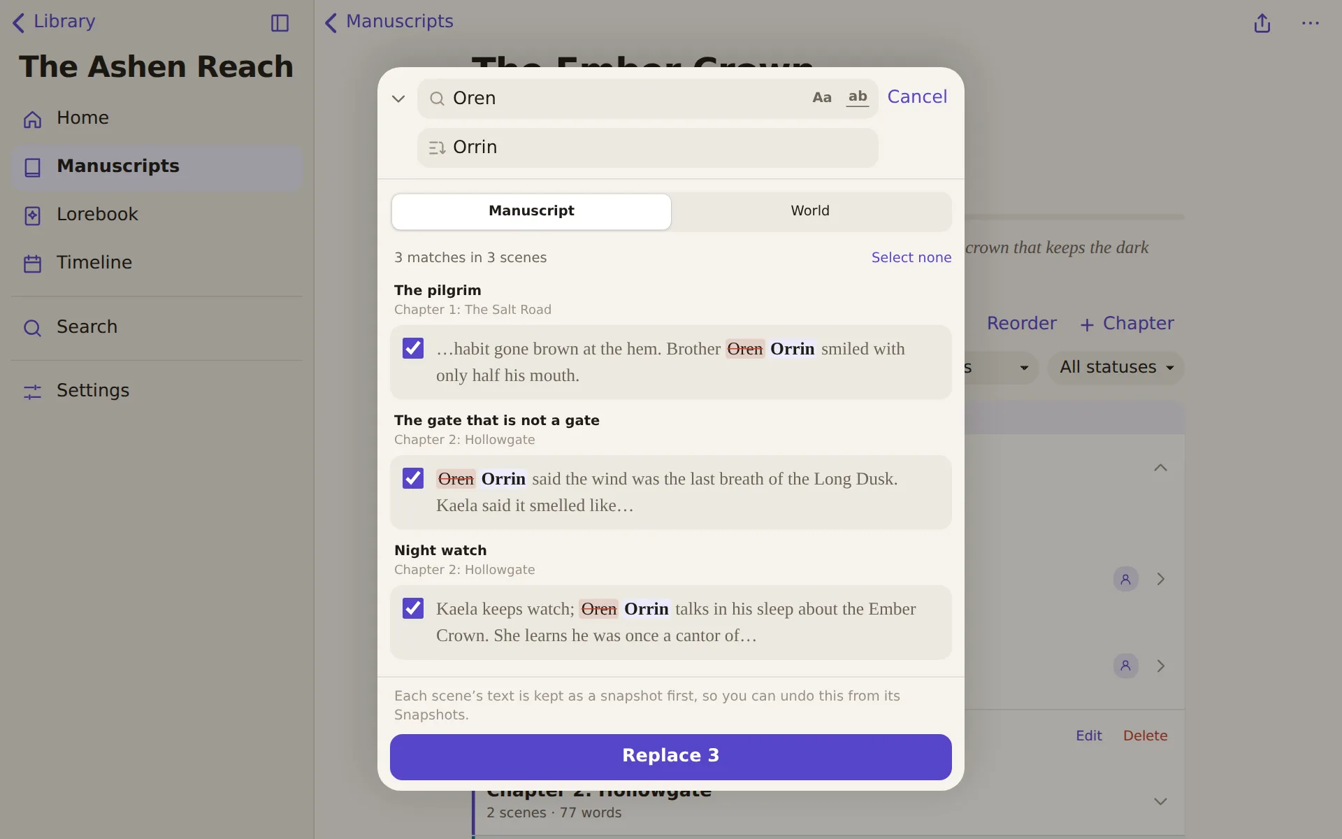Image resolution: width=1342 pixels, height=839 pixels.
Task: Click the Orrin replacement field
Action: pos(648,148)
